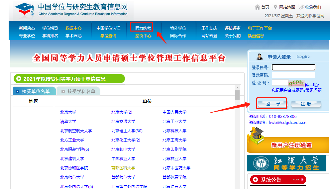330x189 pixels.
Task: Open 清华大学 link
Action: click(x=68, y=122)
